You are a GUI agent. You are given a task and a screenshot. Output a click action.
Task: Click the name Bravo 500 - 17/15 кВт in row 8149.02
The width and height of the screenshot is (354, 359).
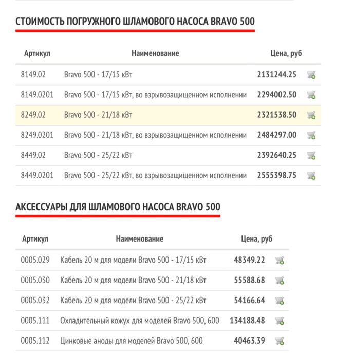[x=98, y=75]
